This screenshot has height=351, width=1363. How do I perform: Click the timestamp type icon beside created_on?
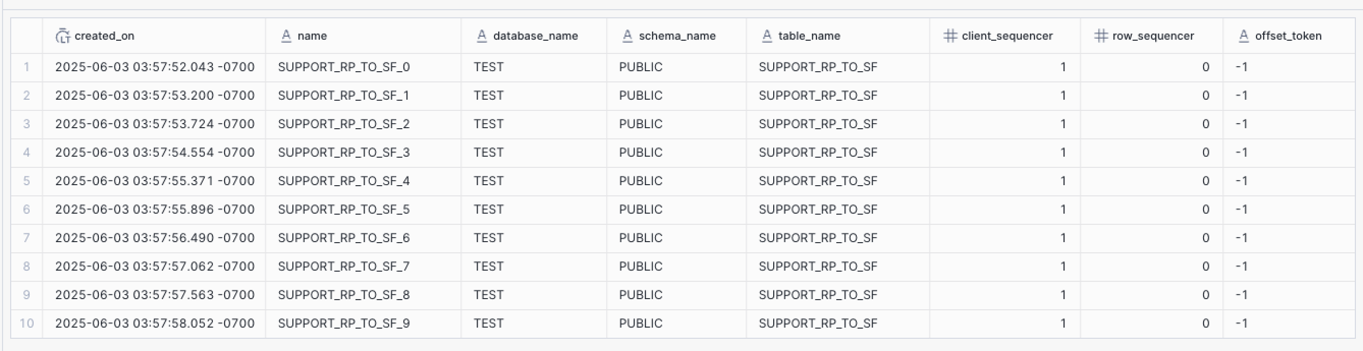(63, 36)
